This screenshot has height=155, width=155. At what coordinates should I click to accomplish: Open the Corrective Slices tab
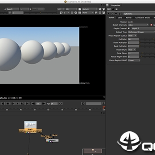coord(143,18)
